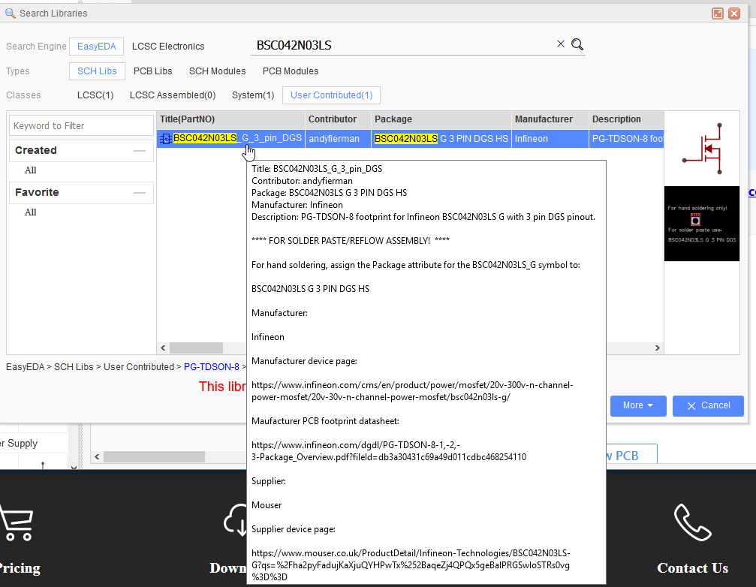
Task: Click contributor andyfierman cell
Action: coord(338,139)
